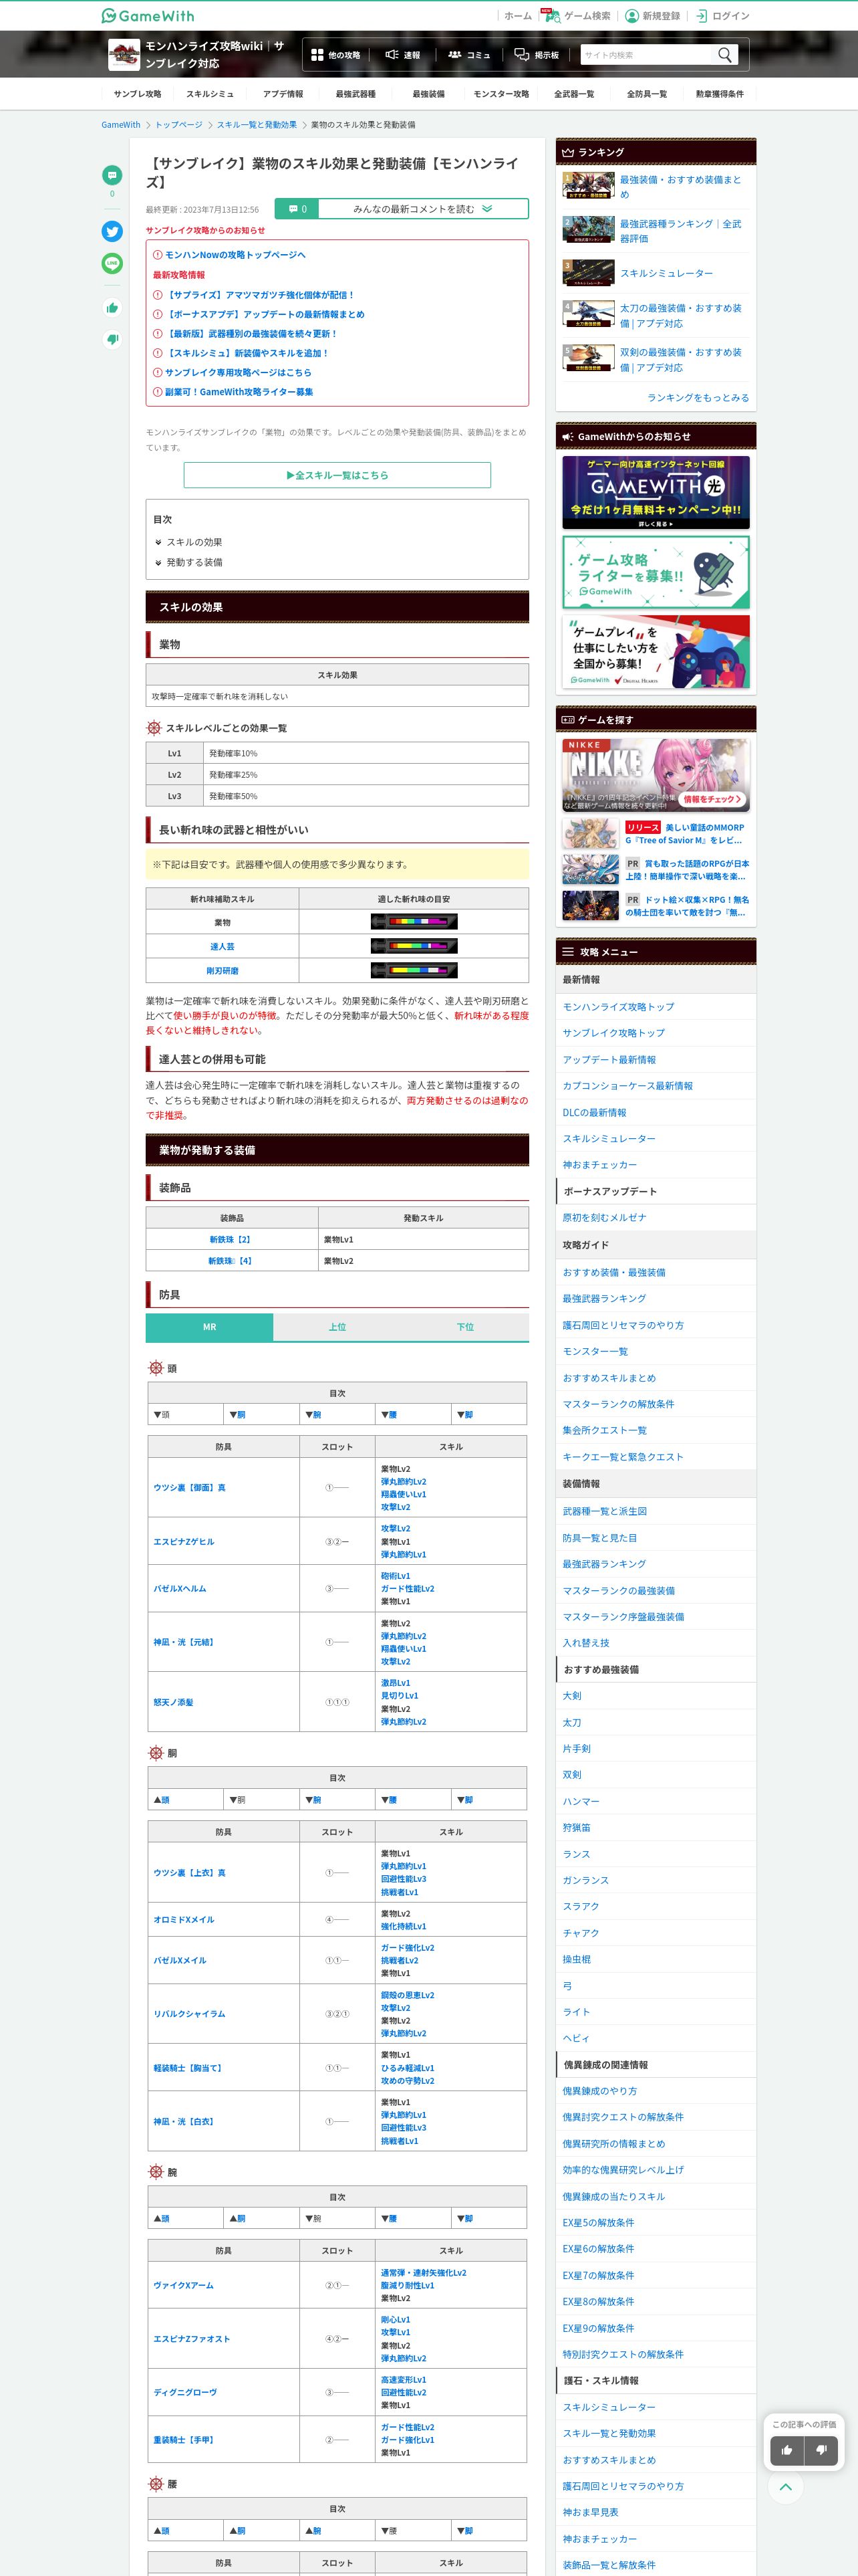858x2576 pixels.
Task: Click 業物 sharpness gauge image
Action: [x=414, y=922]
